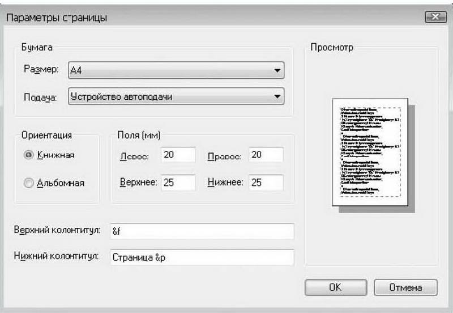The image size is (453, 313).
Task: Click the Нижний колонтитул field with Страница &p
Action: click(x=202, y=257)
